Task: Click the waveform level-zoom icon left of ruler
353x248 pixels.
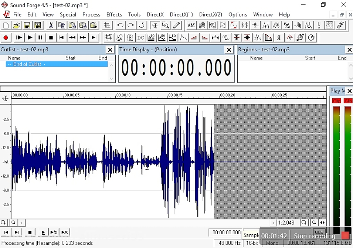Action: point(5,98)
